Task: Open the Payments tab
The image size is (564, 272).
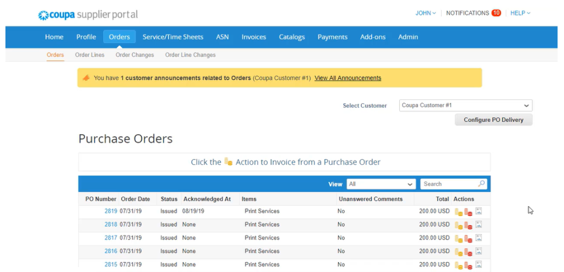Action: (x=332, y=37)
